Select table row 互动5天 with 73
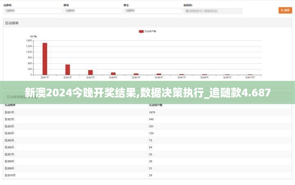This screenshot has height=185, width=295. pos(147,140)
